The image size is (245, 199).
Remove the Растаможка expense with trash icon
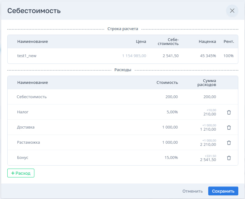tap(229, 142)
